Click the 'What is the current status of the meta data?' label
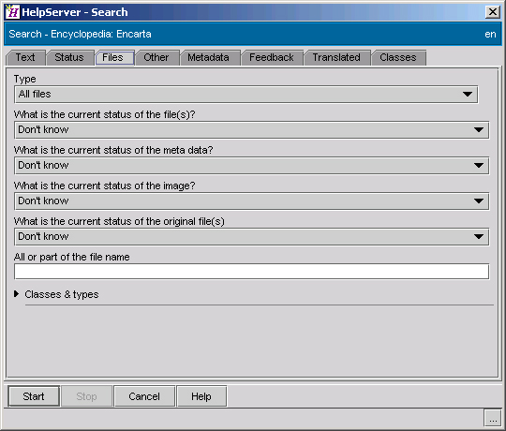506x431 pixels. pyautogui.click(x=113, y=150)
